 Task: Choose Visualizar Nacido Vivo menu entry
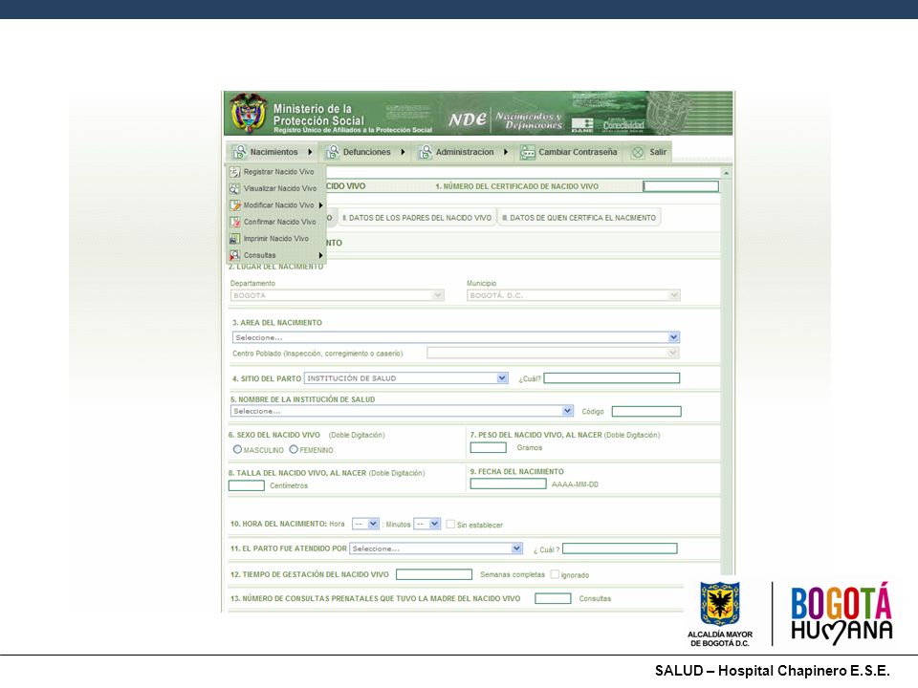coord(276,188)
